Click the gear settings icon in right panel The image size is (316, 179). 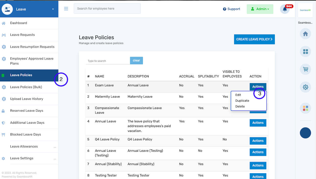coord(305,87)
